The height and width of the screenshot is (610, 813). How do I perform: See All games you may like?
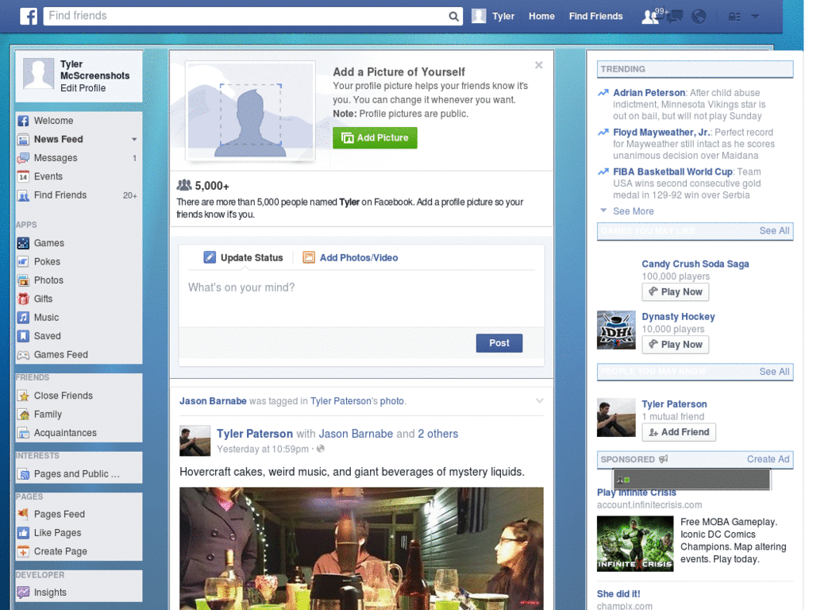click(774, 231)
